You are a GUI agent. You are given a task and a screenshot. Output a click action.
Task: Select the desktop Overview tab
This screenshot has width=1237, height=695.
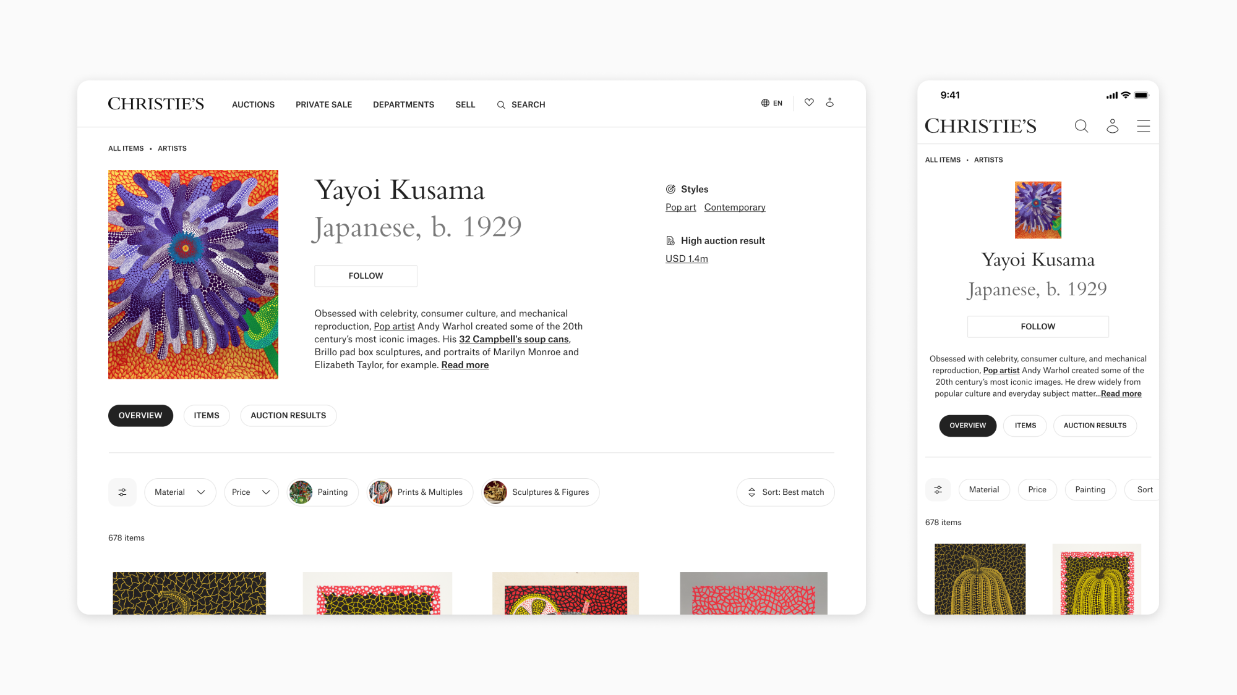(140, 416)
